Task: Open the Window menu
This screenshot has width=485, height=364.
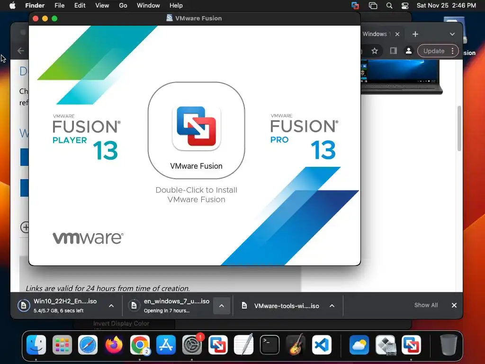Action: (148, 6)
